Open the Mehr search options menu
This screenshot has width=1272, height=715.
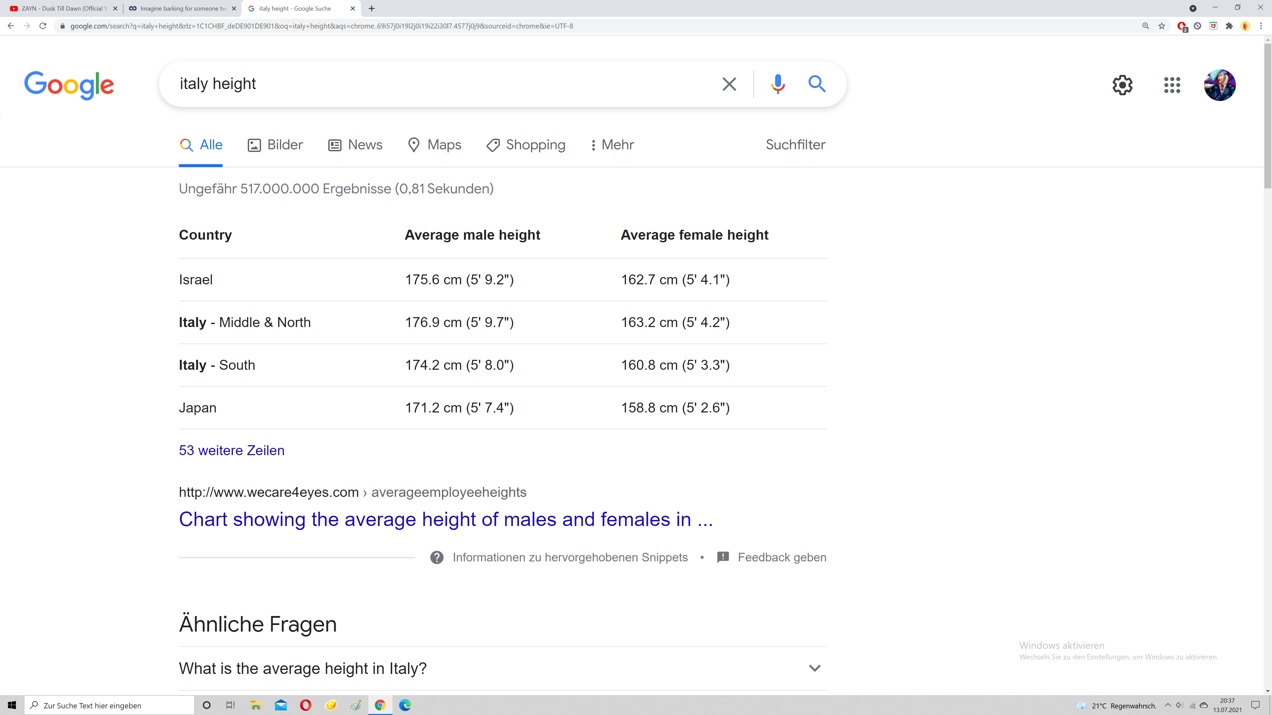(612, 145)
